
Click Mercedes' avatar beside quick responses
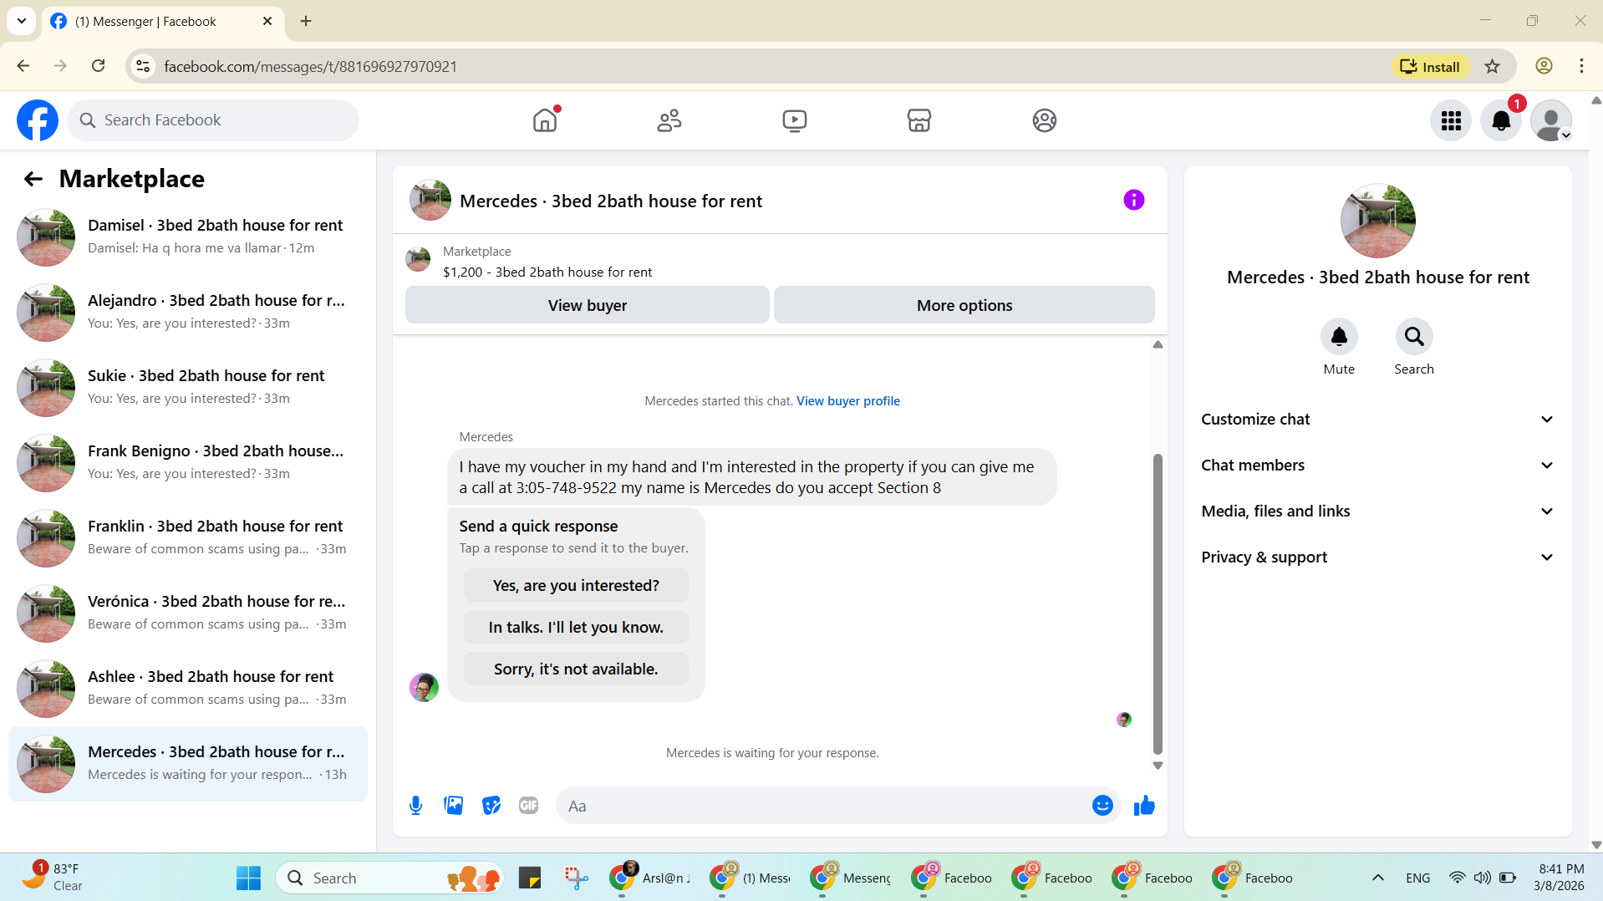[x=425, y=687]
